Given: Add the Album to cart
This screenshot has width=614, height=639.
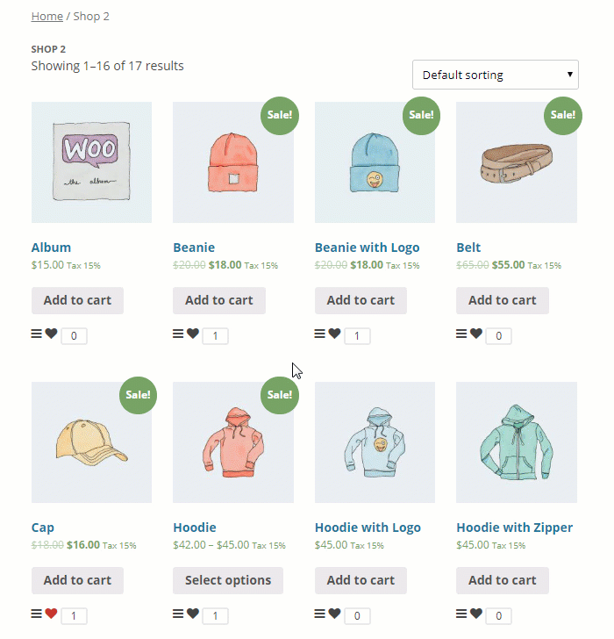Looking at the screenshot, I should pos(77,300).
